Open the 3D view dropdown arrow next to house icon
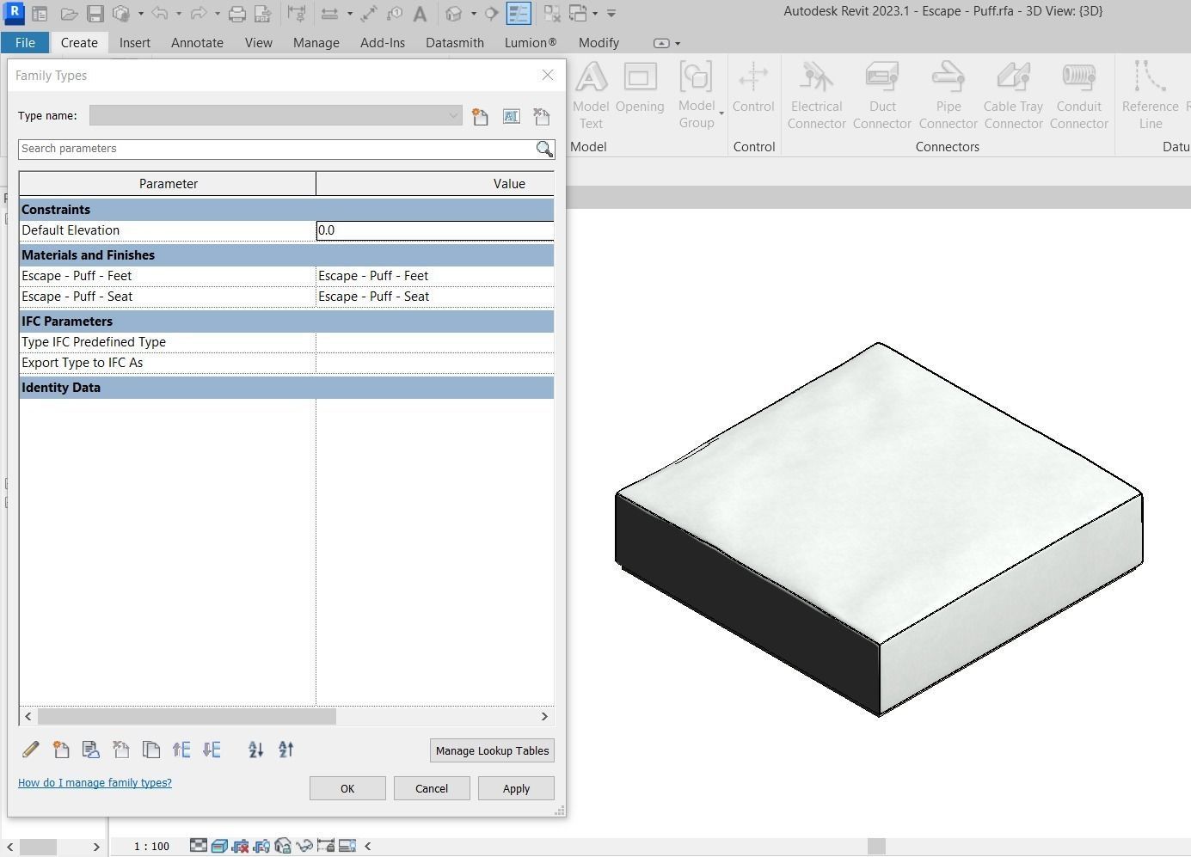This screenshot has height=857, width=1191. click(x=473, y=14)
